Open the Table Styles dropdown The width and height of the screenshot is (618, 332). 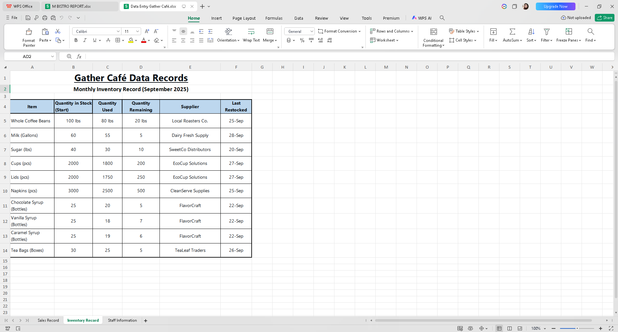pyautogui.click(x=464, y=31)
